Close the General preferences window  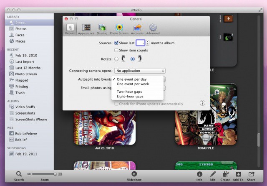tap(66, 19)
